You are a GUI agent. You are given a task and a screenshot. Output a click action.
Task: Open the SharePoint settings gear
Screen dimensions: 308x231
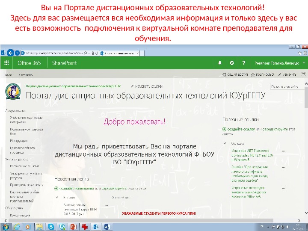point(232,63)
